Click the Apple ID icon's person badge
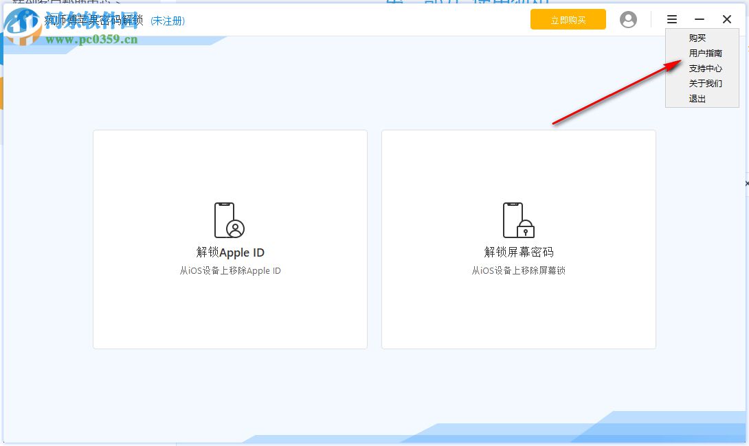 [x=234, y=229]
